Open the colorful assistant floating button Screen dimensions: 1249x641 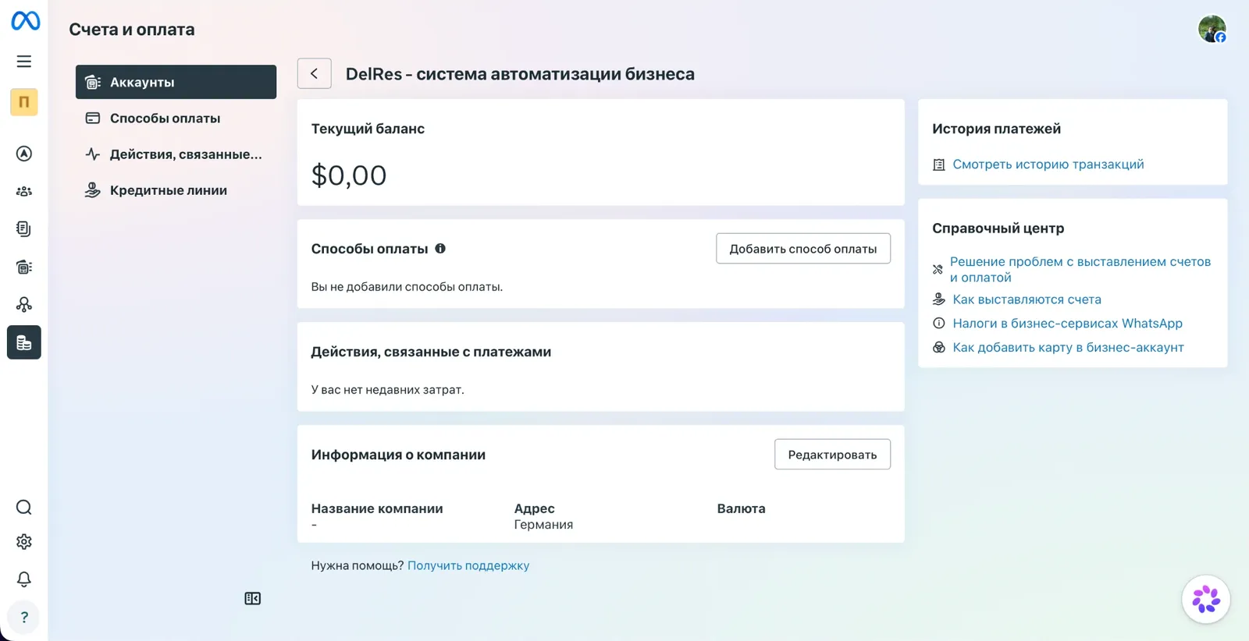1206,599
